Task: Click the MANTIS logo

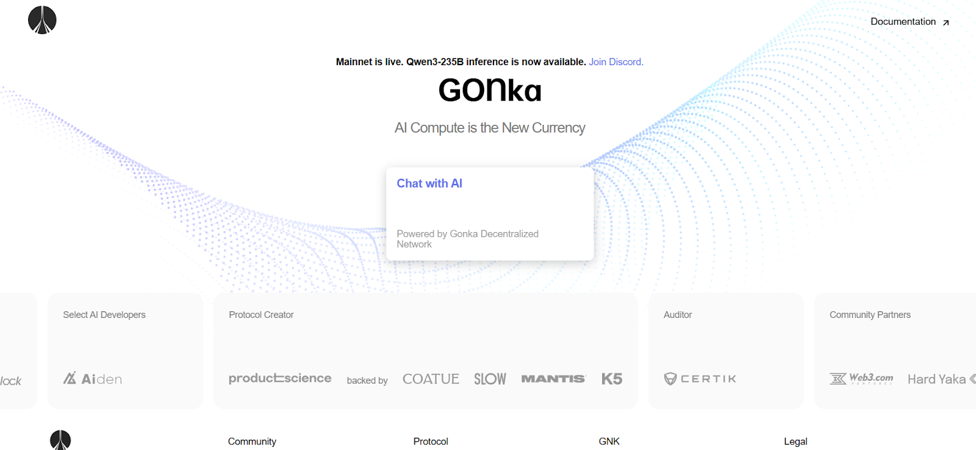Action: 553,379
